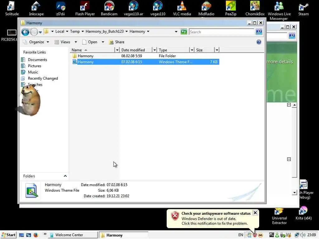Click the Refresh button in the address bar
Viewport: 319px width, 239px height.
[184, 32]
